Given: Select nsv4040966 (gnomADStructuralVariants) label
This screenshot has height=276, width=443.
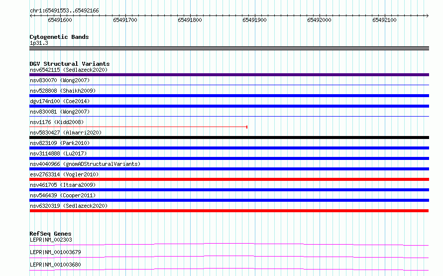Looking at the screenshot, I should (x=85, y=164).
